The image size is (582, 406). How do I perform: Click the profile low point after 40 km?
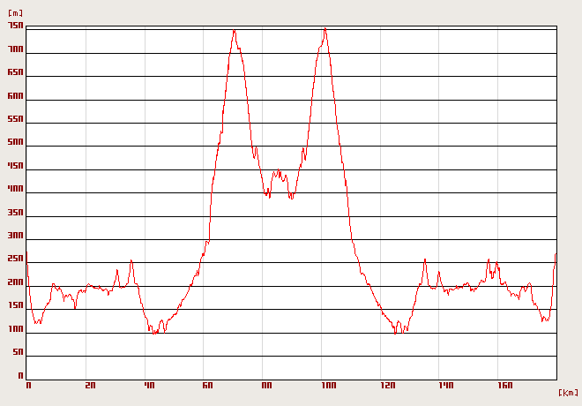coord(153,334)
